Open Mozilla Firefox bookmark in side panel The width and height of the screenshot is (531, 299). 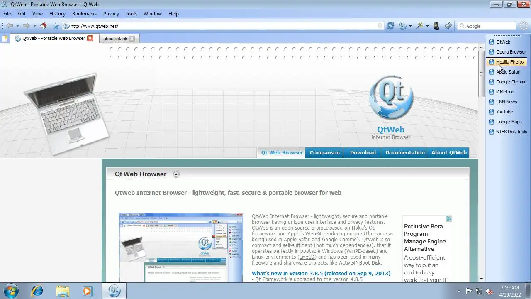[507, 62]
